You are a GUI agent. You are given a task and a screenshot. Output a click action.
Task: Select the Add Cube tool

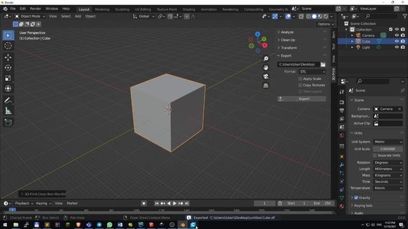point(8,123)
